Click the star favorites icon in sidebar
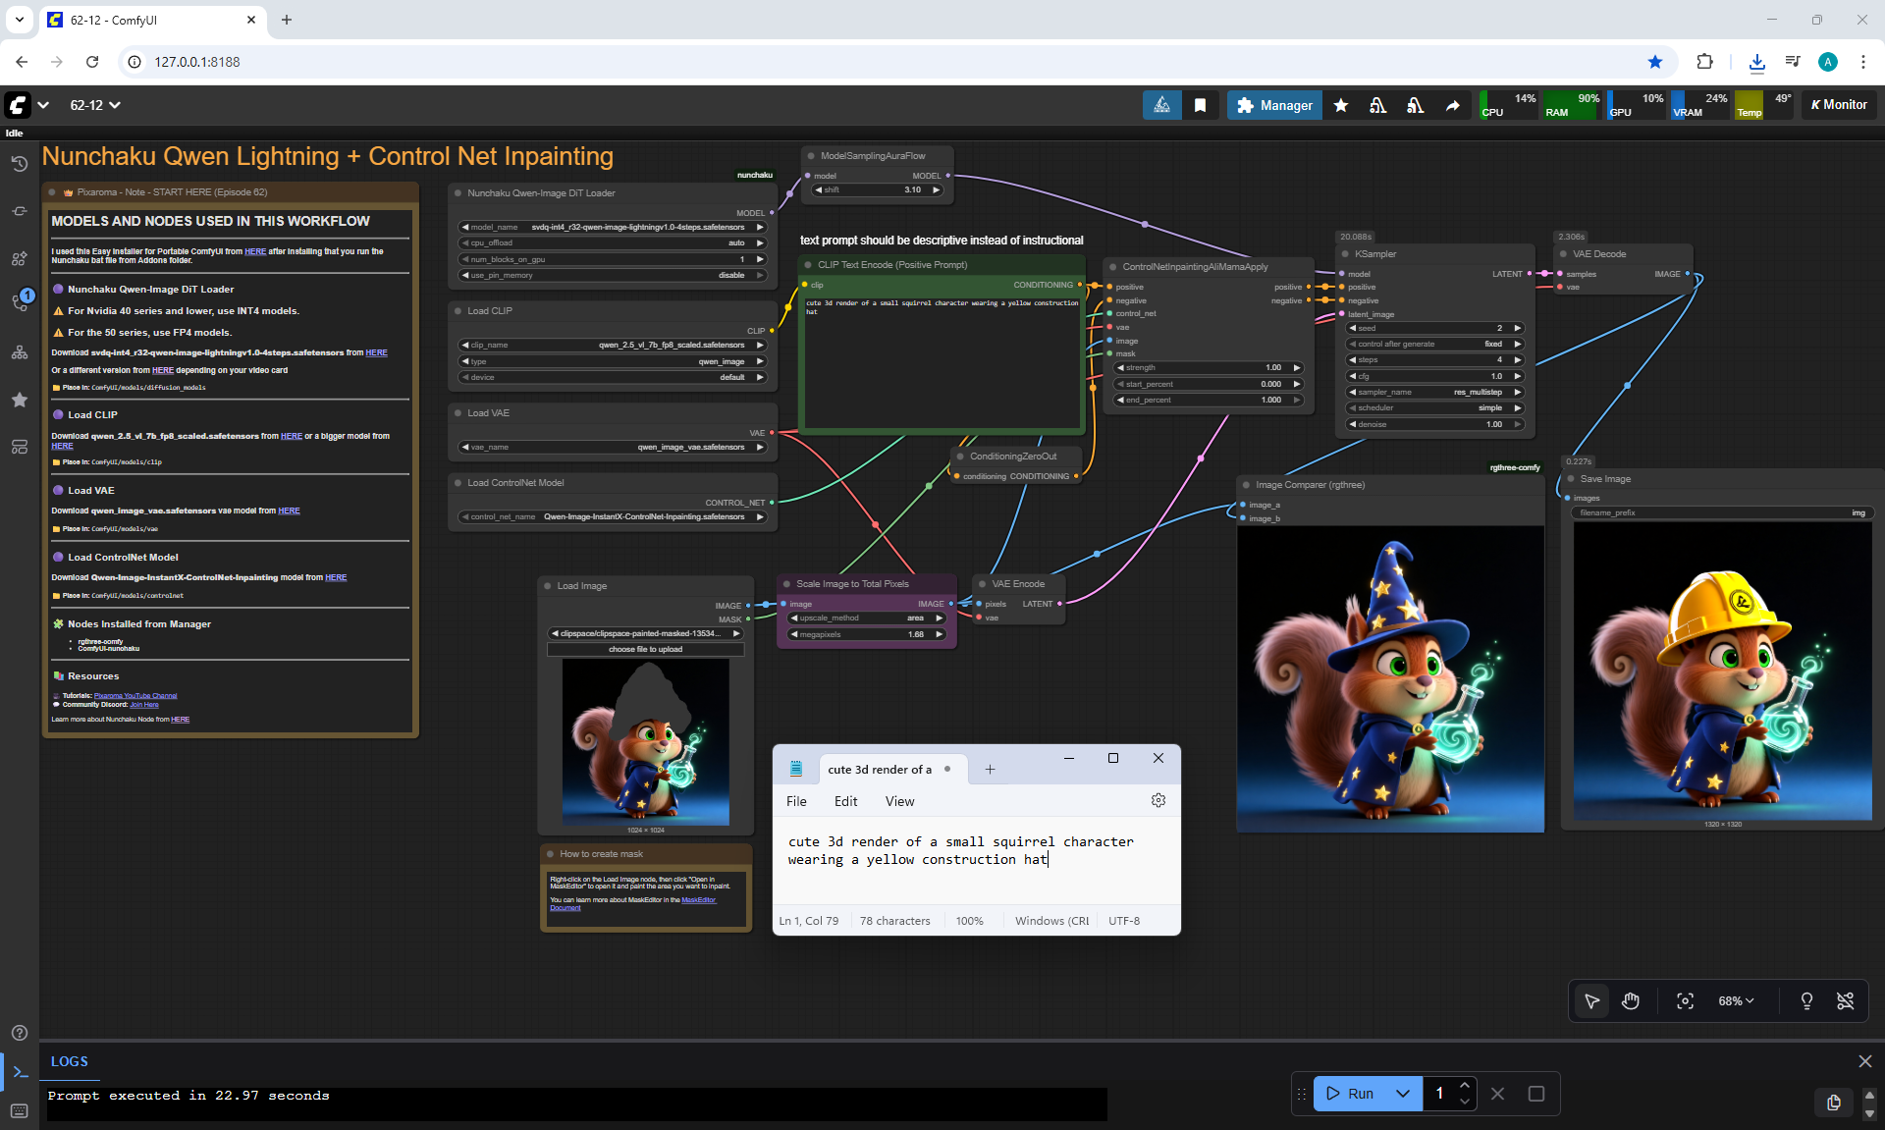The height and width of the screenshot is (1130, 1885). pos(19,400)
